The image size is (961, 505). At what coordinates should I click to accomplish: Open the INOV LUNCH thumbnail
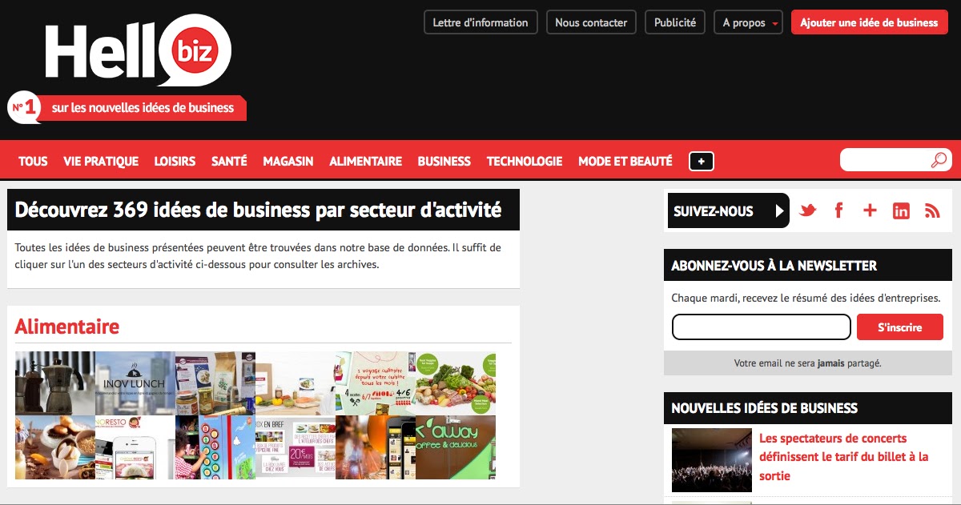[x=135, y=383]
